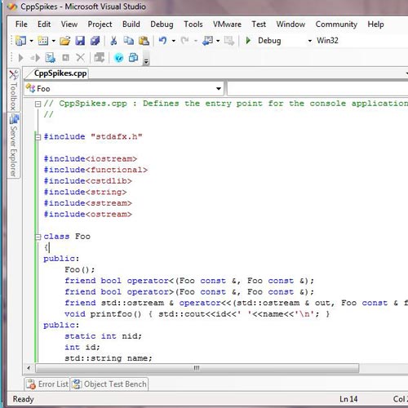Click the line '#include<functional>' in the editor
This screenshot has height=408, width=408.
point(95,170)
